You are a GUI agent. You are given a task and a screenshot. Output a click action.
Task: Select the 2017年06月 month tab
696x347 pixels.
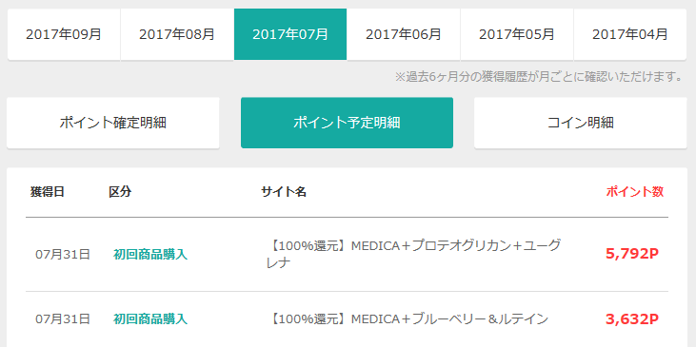pos(404,34)
